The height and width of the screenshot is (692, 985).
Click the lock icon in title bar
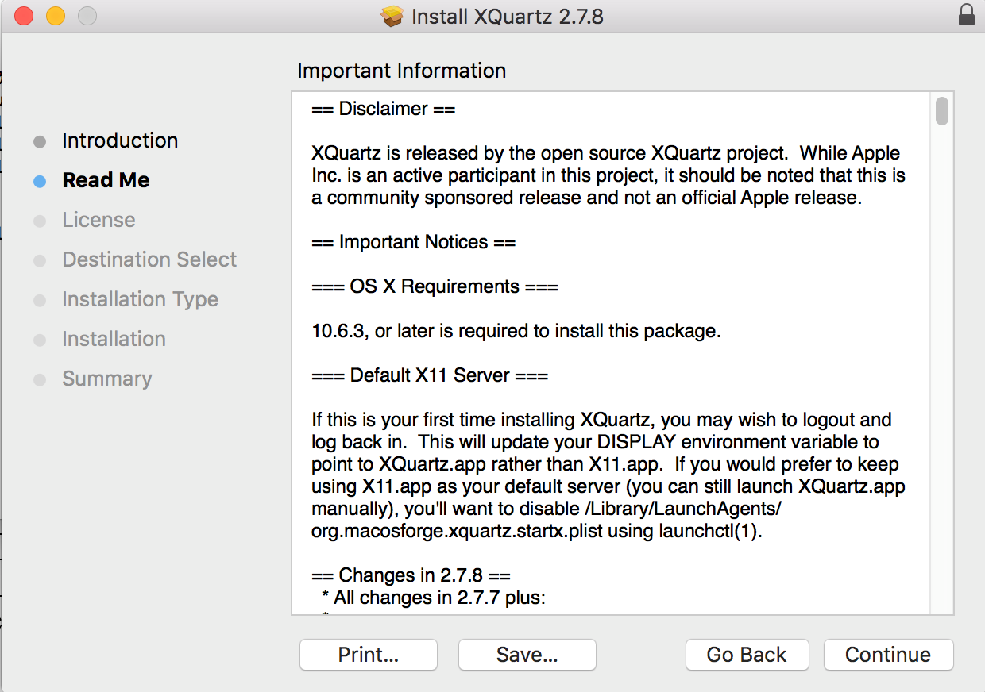tap(966, 15)
